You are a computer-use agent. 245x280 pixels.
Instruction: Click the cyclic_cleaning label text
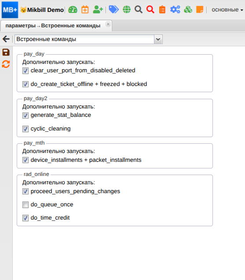[x=51, y=129]
